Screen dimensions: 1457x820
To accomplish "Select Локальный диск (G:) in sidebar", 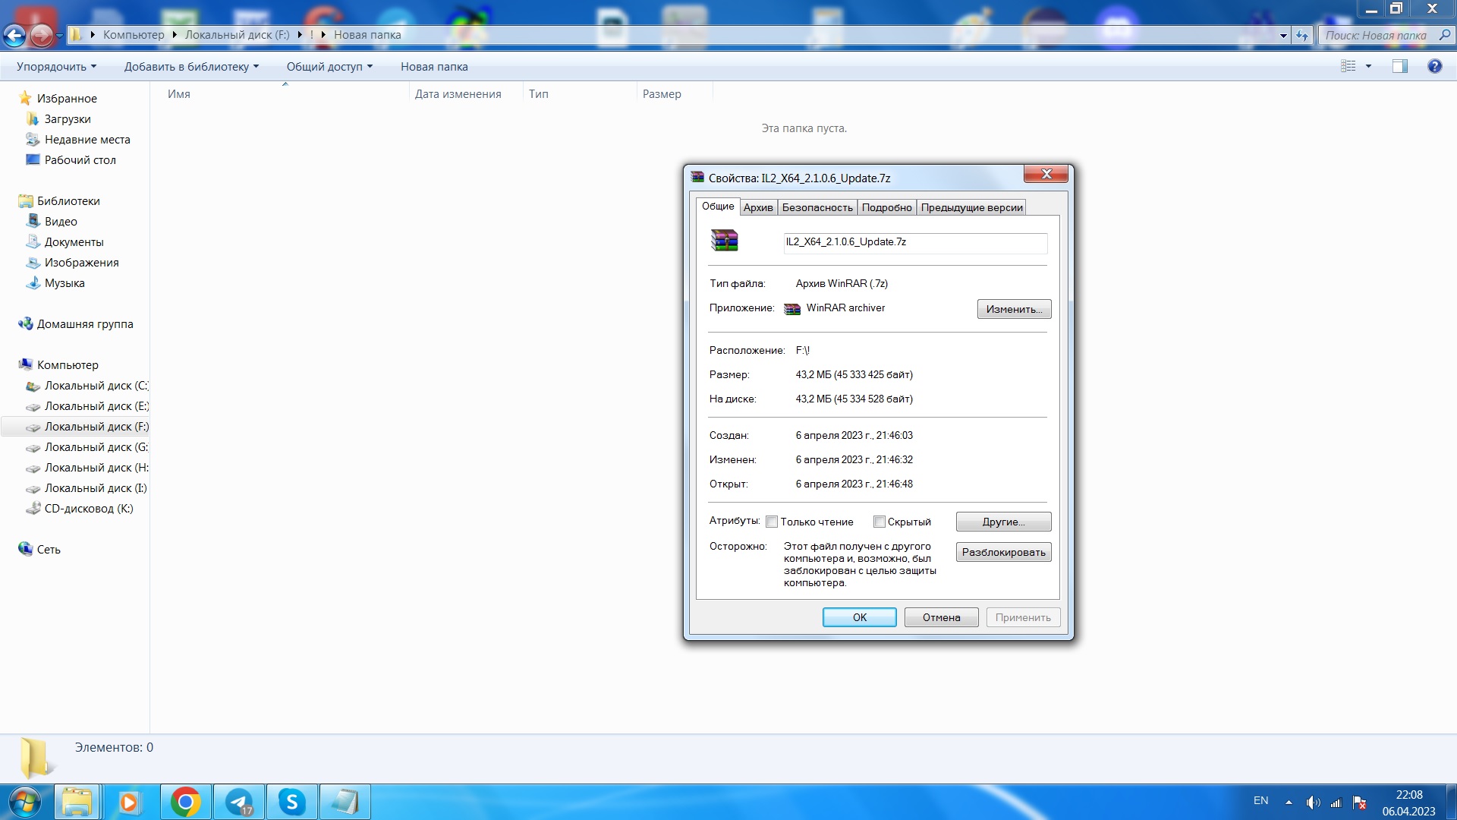I will [87, 447].
